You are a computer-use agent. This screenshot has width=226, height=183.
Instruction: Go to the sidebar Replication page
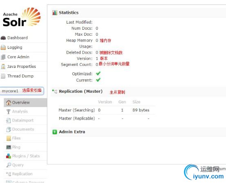click(25, 174)
